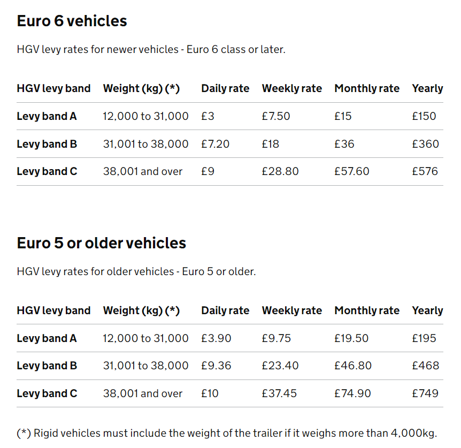This screenshot has height=448, width=461.
Task: Click the £9.75 weekly rate cell
Action: (x=276, y=338)
